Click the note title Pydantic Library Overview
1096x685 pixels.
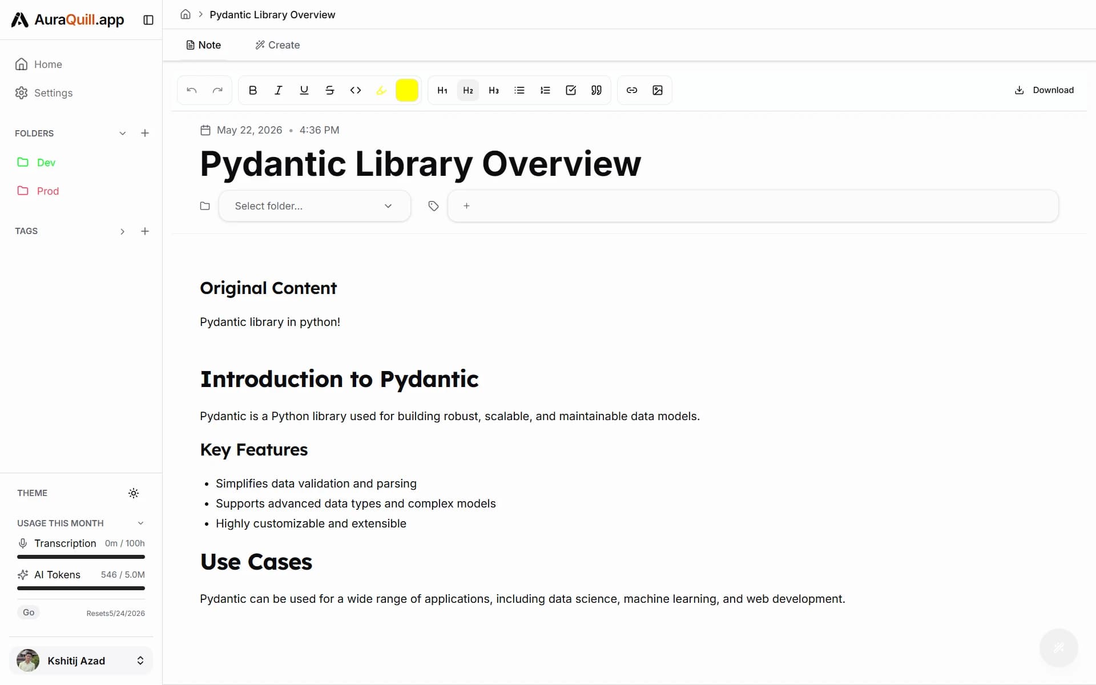(421, 164)
